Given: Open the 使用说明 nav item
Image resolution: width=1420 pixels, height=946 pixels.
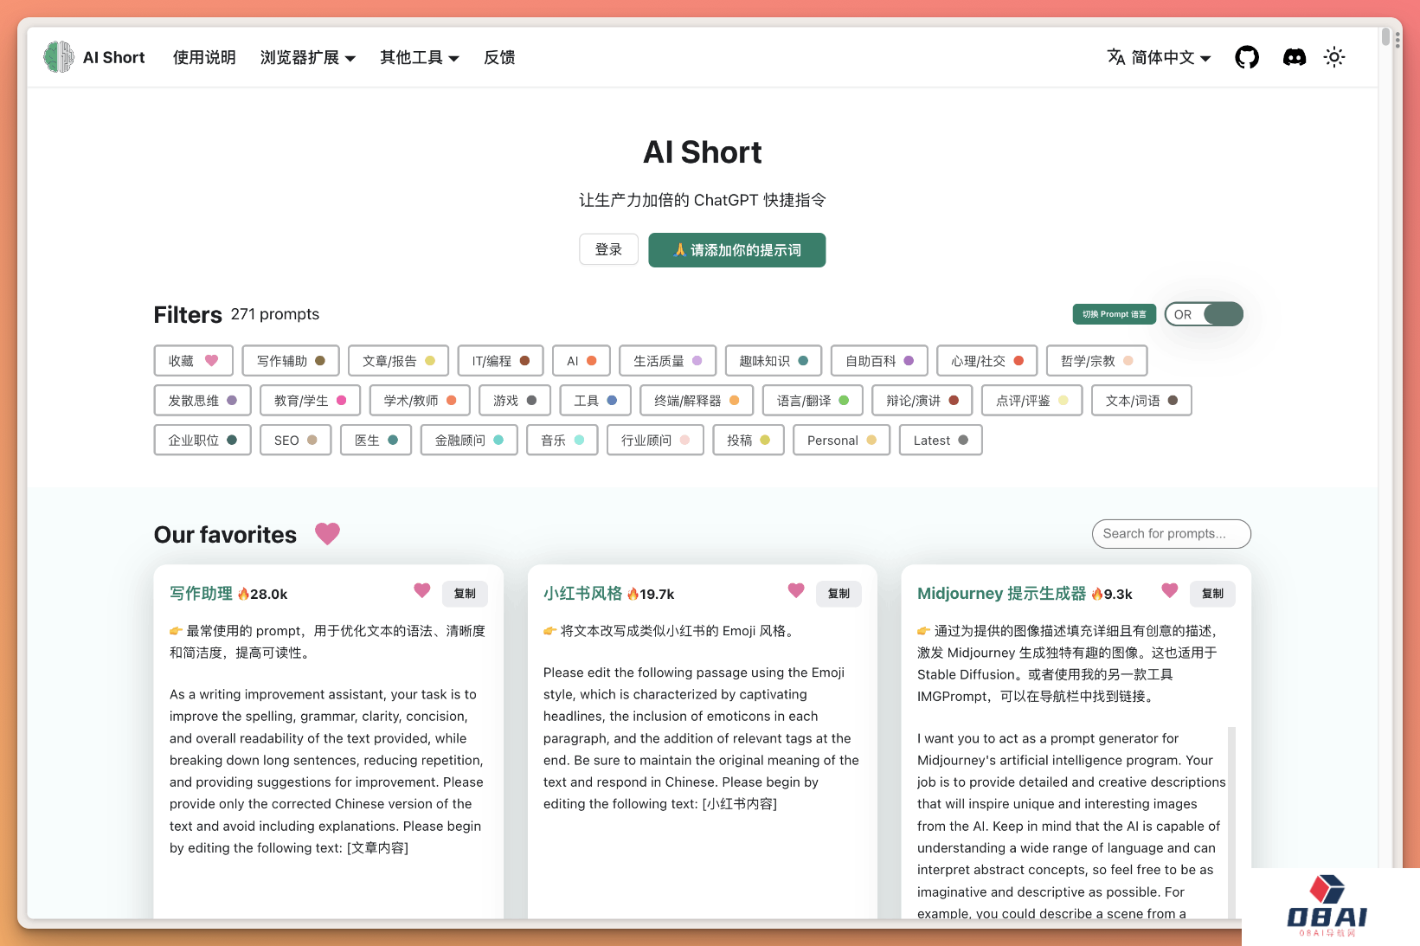Looking at the screenshot, I should 204,57.
